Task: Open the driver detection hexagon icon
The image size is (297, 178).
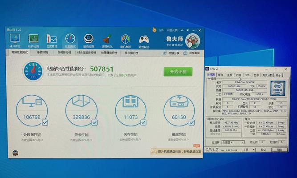Action: 89,39
